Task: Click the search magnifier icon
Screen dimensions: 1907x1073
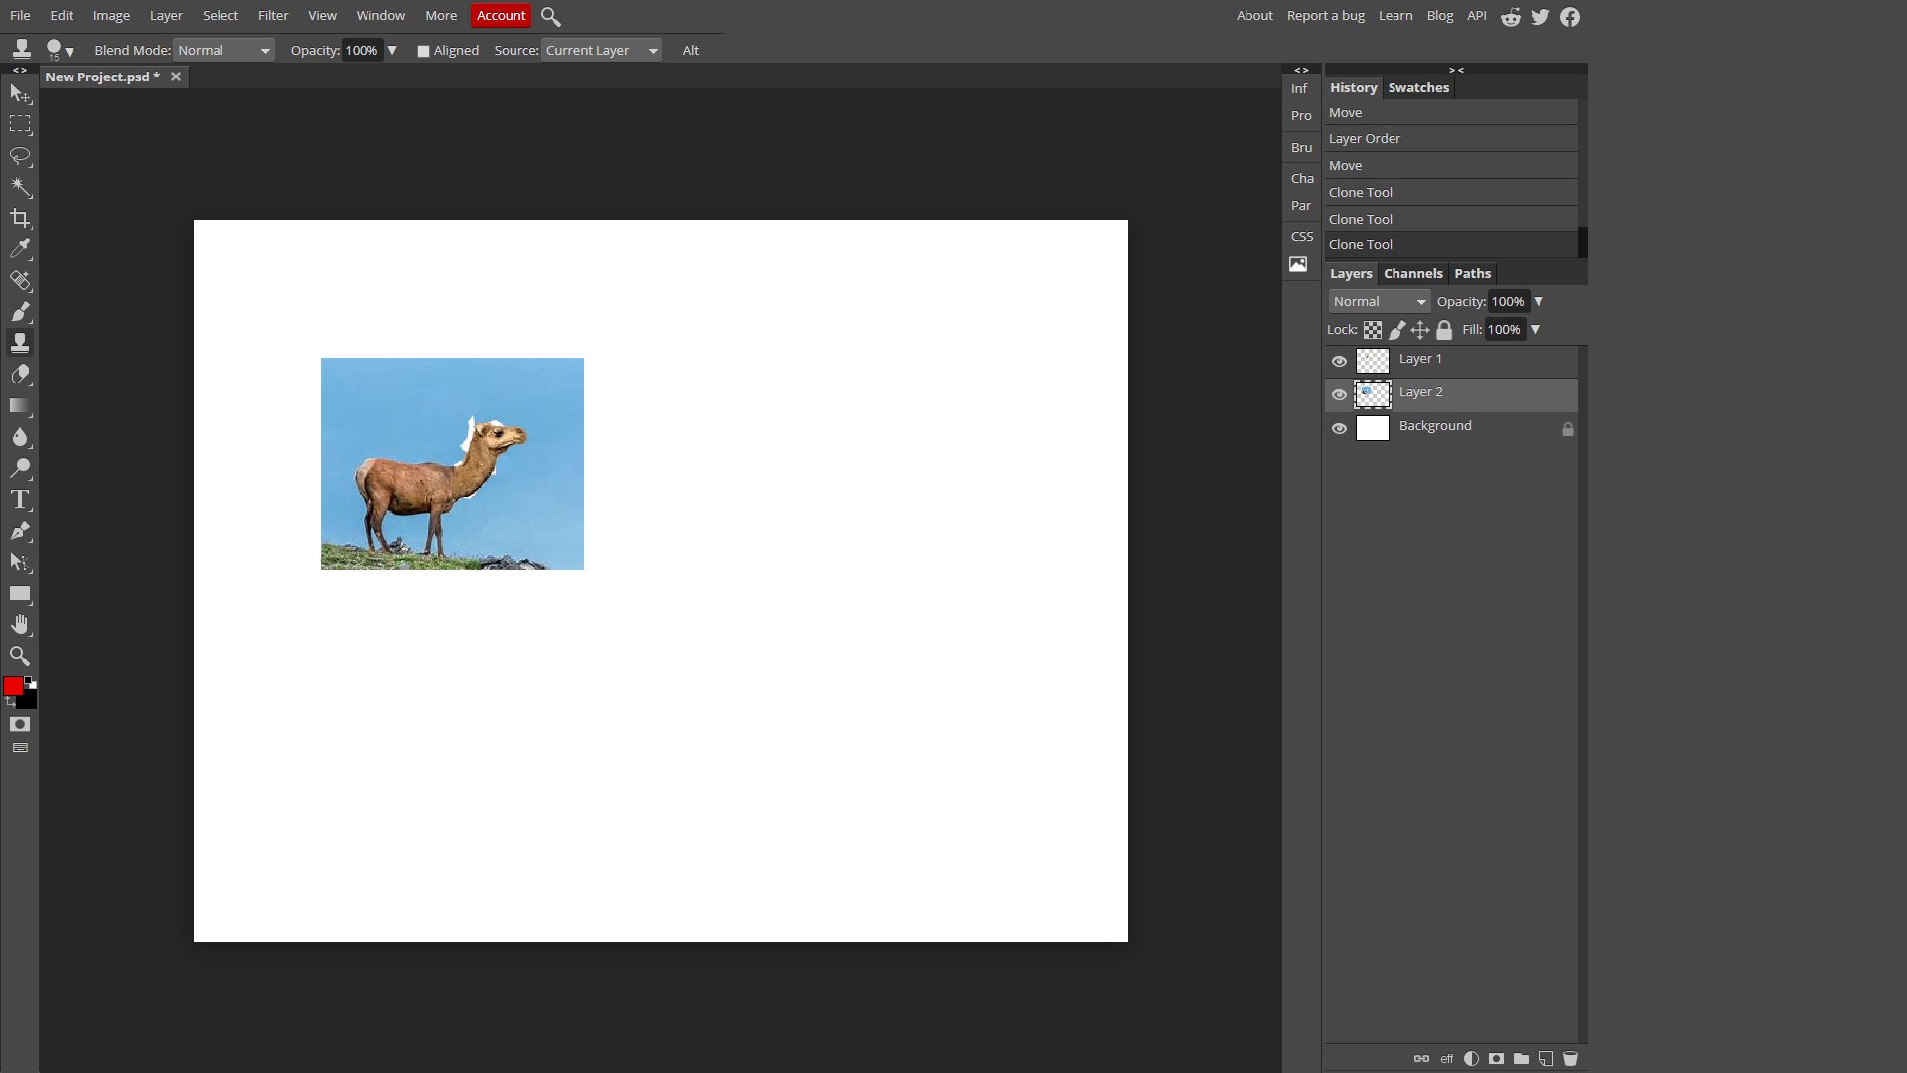Action: tap(551, 16)
